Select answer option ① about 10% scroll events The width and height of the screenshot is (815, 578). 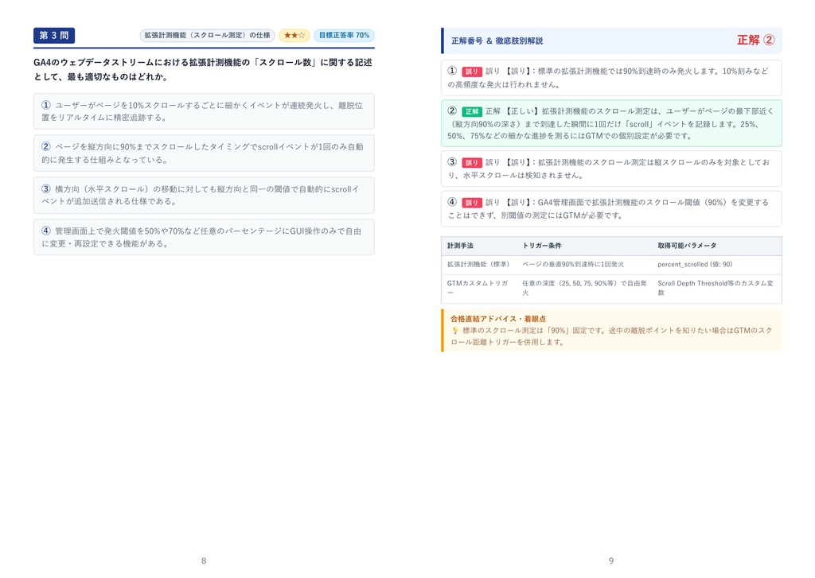(204, 111)
